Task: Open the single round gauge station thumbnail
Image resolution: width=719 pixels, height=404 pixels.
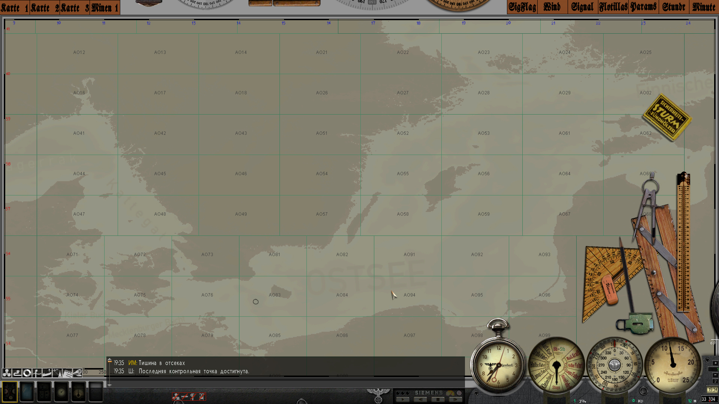Action: coord(61,392)
